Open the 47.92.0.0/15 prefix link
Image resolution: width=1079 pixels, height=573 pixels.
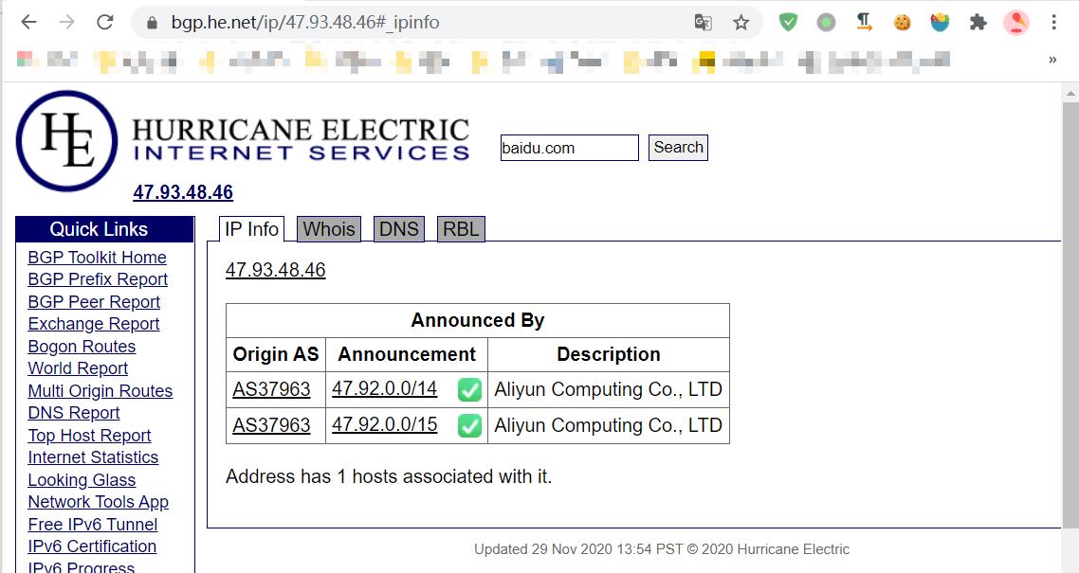pyautogui.click(x=385, y=424)
